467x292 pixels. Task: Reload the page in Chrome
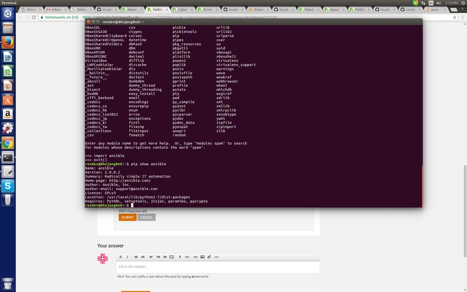pos(34,17)
